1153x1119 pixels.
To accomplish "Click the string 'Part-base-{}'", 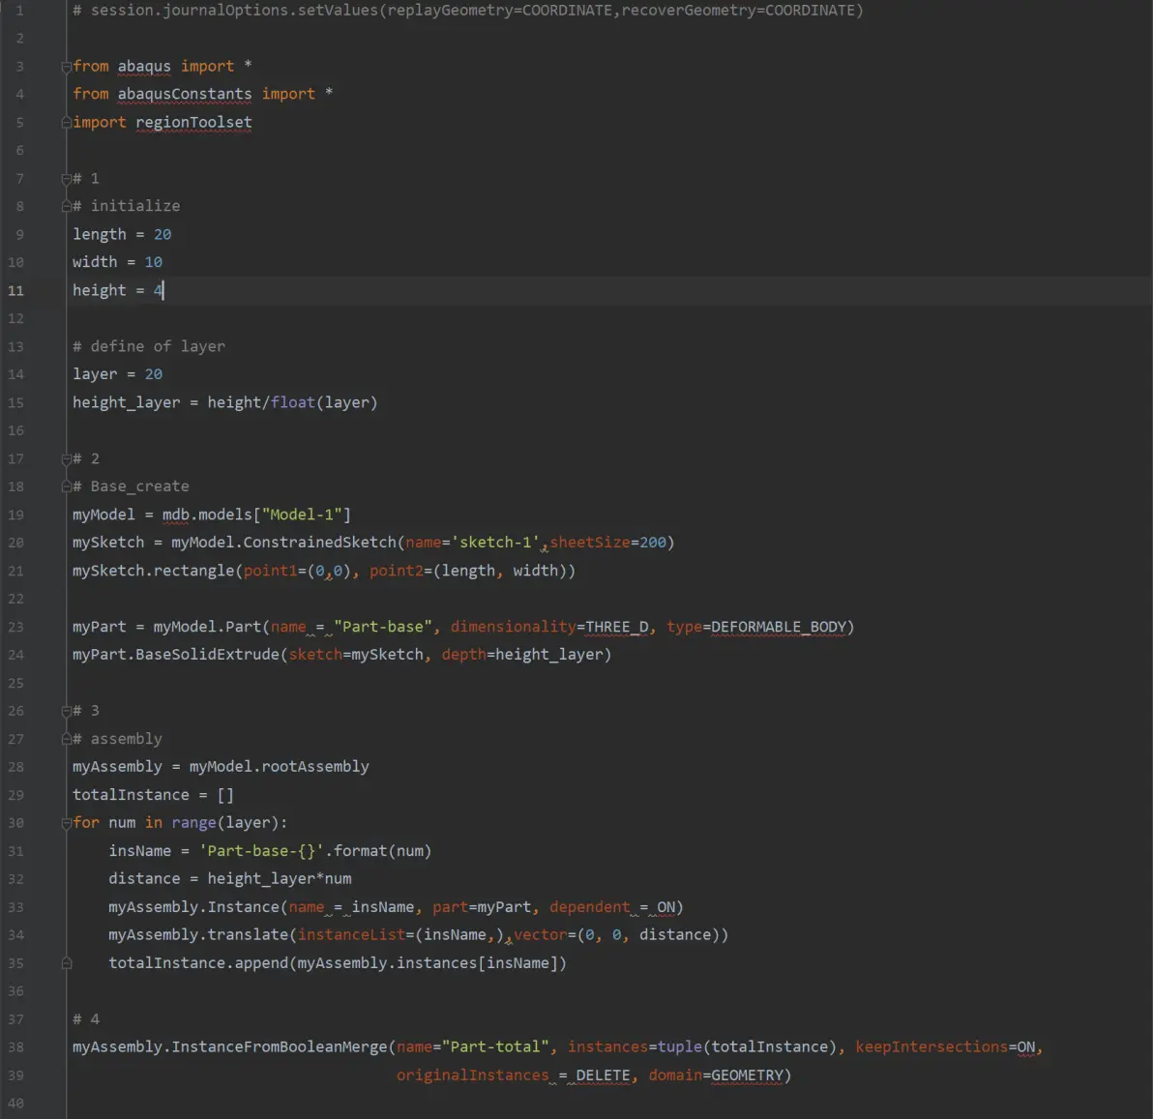I will [x=261, y=851].
